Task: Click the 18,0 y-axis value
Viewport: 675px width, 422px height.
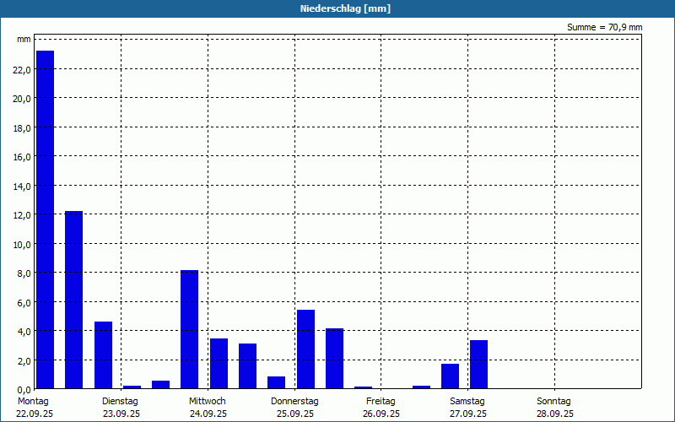Action: (22, 128)
